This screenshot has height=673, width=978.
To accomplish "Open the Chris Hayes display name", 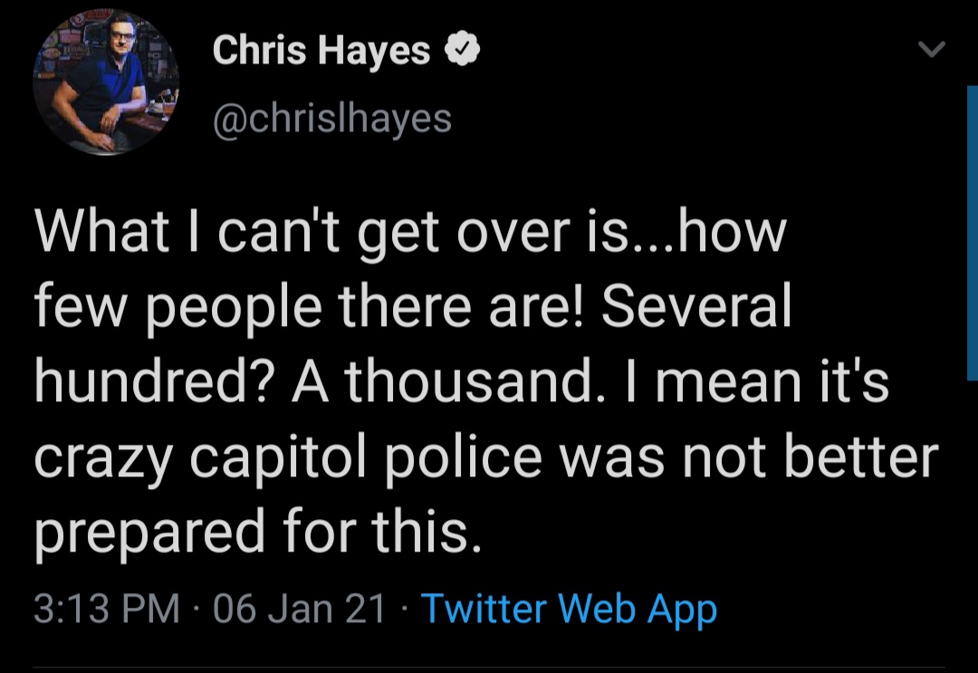I will coord(321,50).
